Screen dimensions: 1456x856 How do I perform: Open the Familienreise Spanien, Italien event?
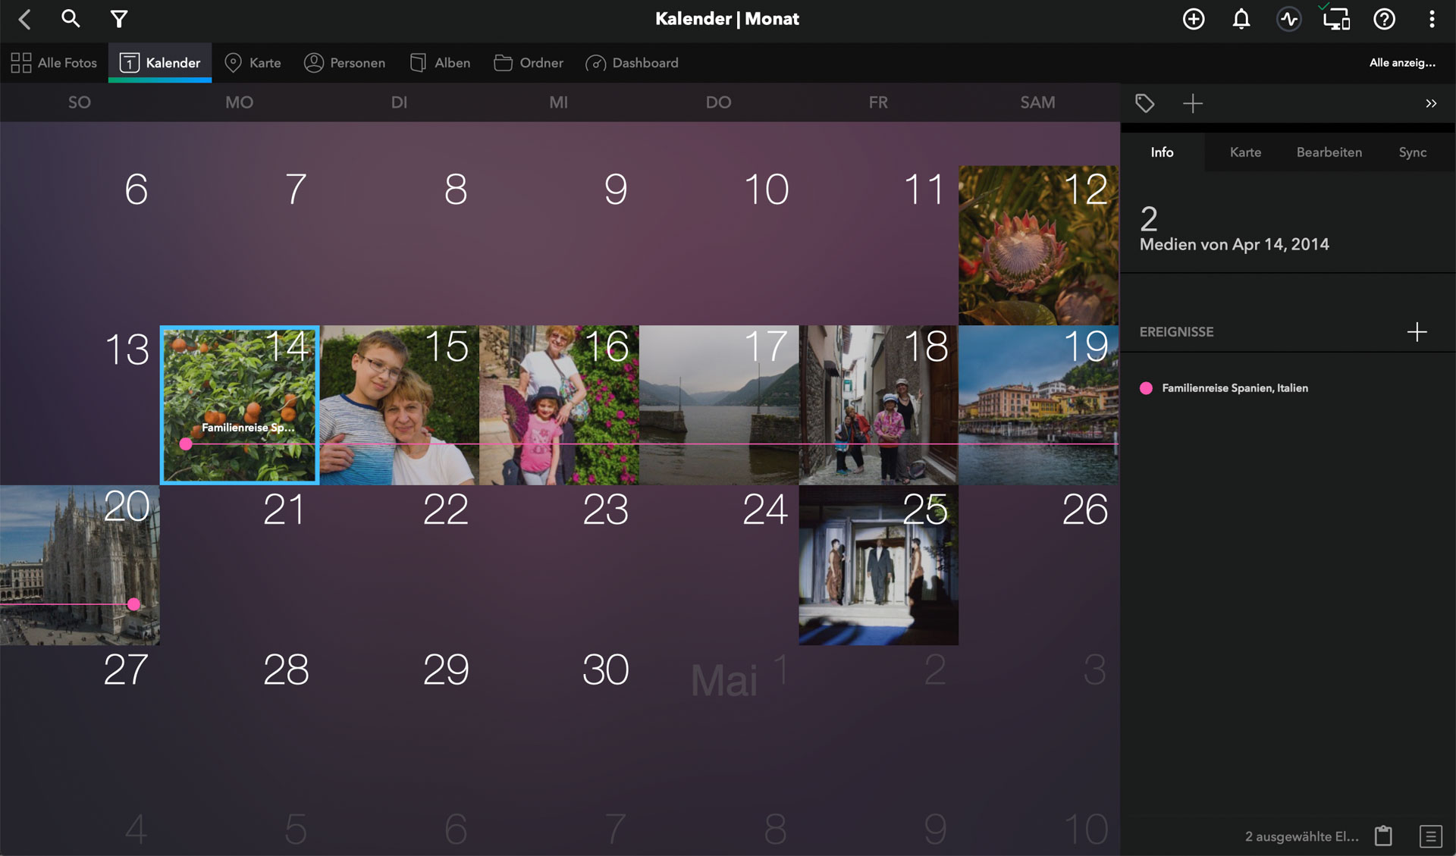coord(1235,388)
